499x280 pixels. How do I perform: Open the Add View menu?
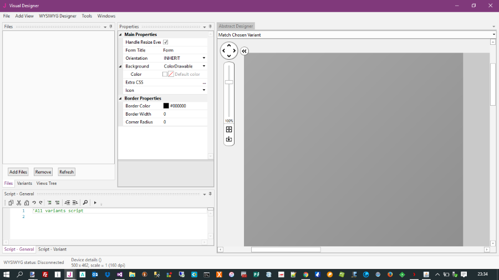point(24,16)
